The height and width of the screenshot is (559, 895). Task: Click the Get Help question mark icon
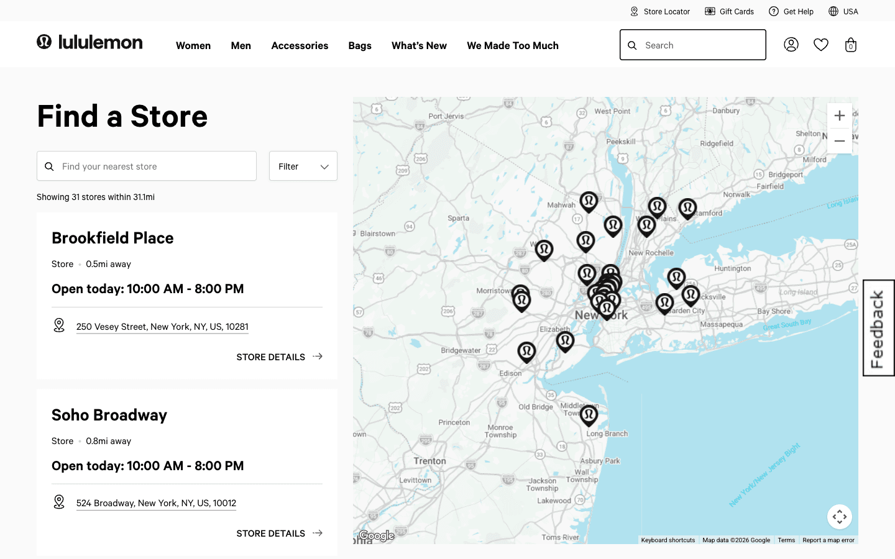(774, 11)
